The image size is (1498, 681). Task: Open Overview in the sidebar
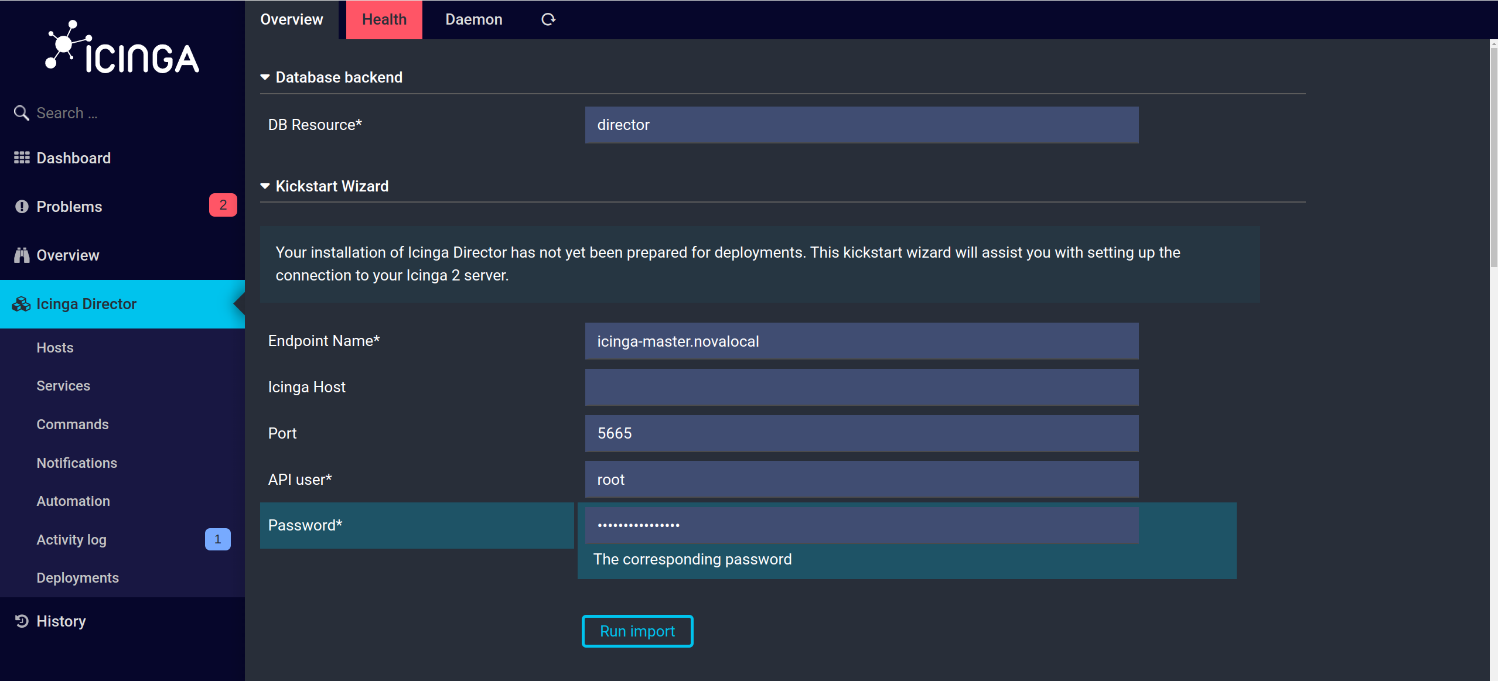[x=122, y=255]
